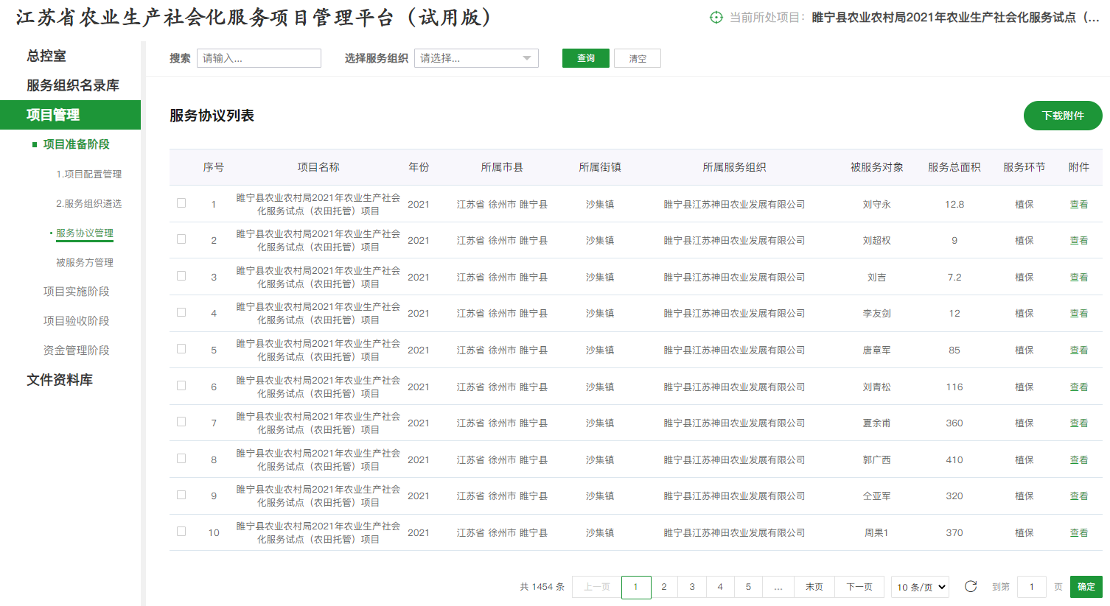Viewport: 1110px width, 606px height.
Task: Click the target icon beside 当前所处项目
Action: pos(716,17)
